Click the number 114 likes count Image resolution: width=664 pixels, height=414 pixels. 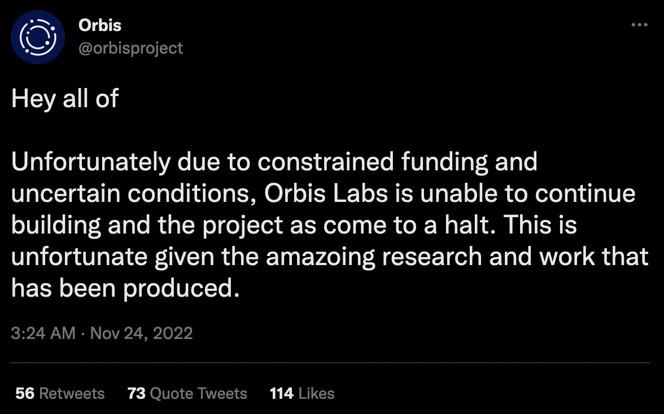282,394
